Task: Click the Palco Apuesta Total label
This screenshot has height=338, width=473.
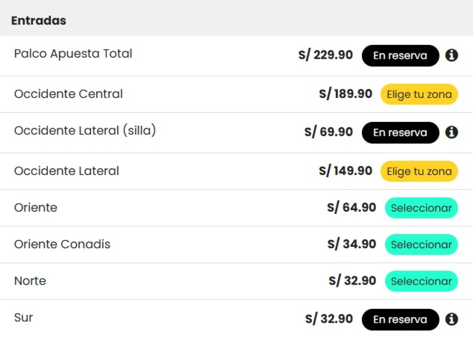Action: [73, 54]
